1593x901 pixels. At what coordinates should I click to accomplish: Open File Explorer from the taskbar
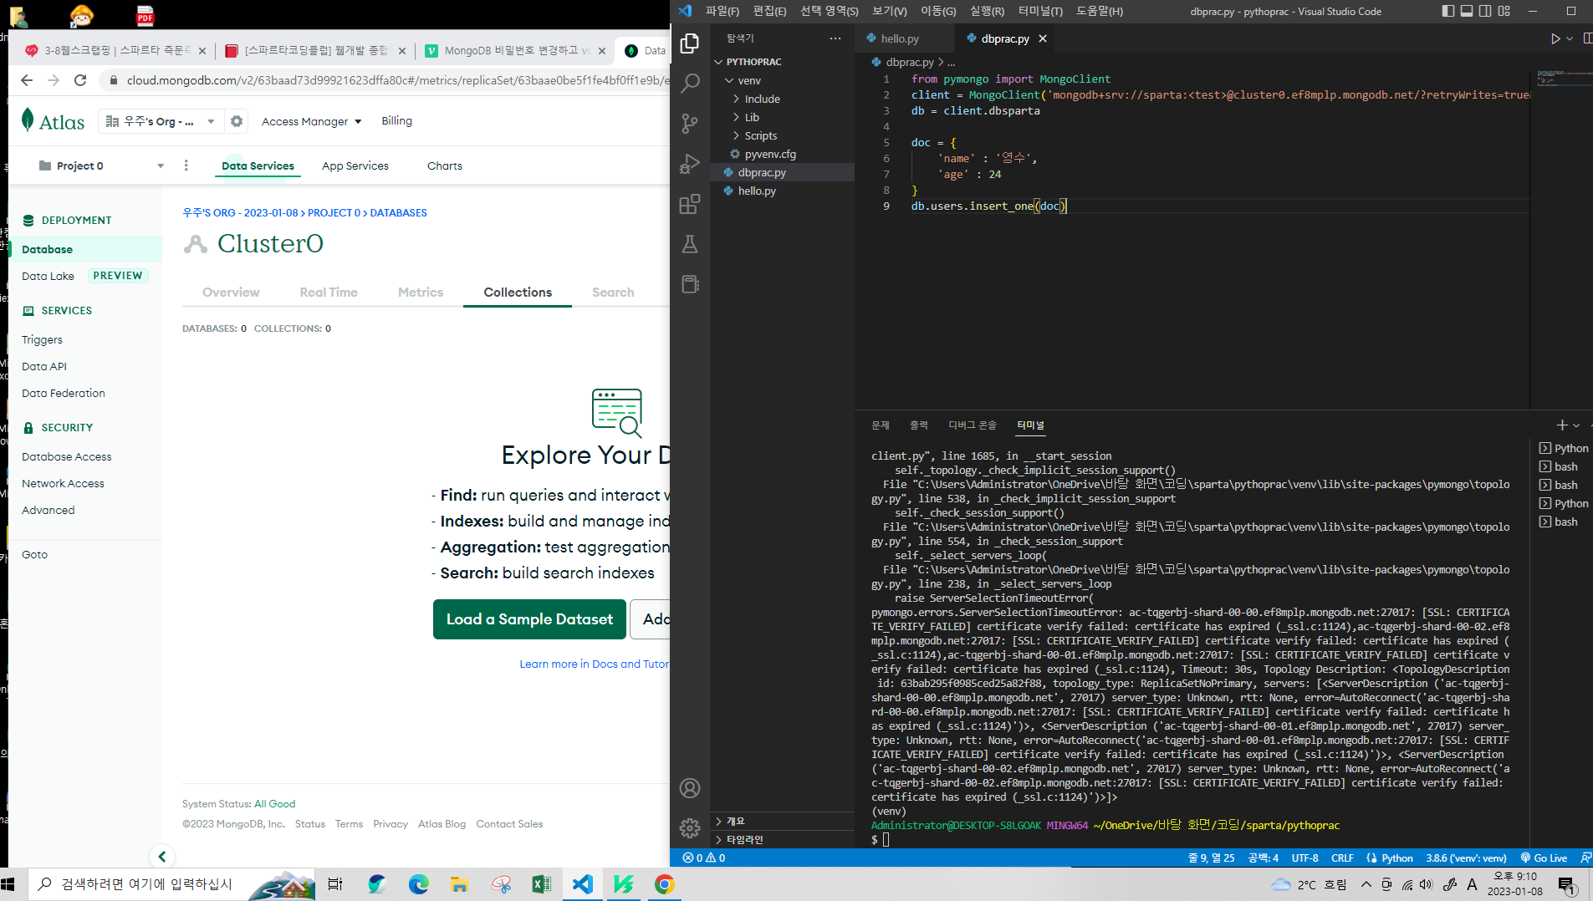coord(460,884)
